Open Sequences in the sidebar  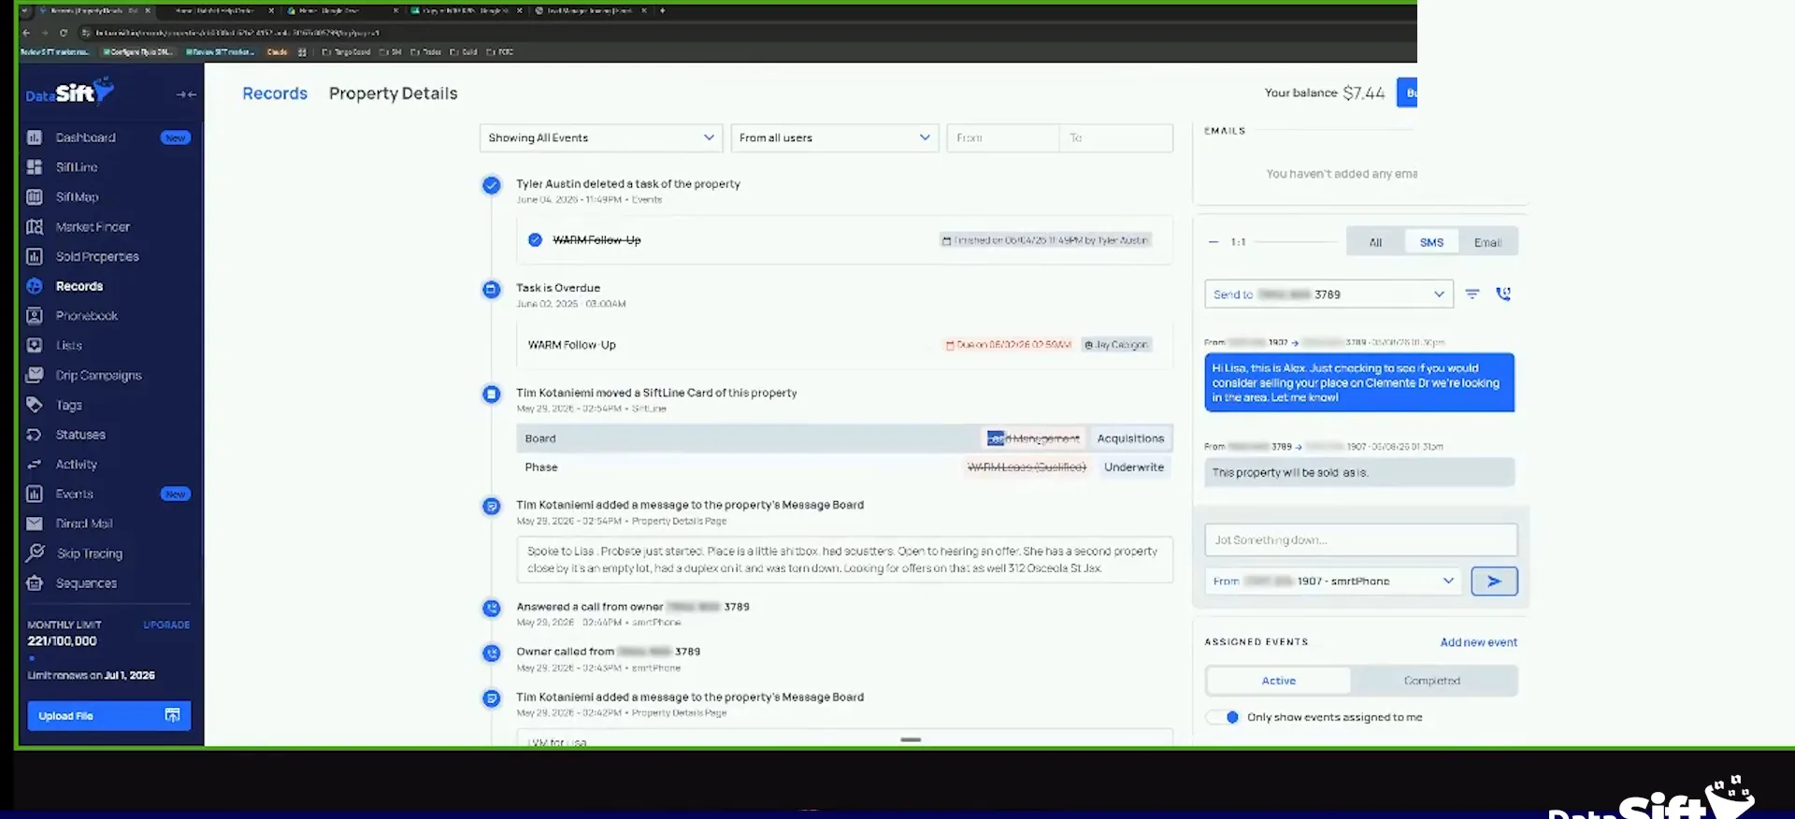(86, 583)
